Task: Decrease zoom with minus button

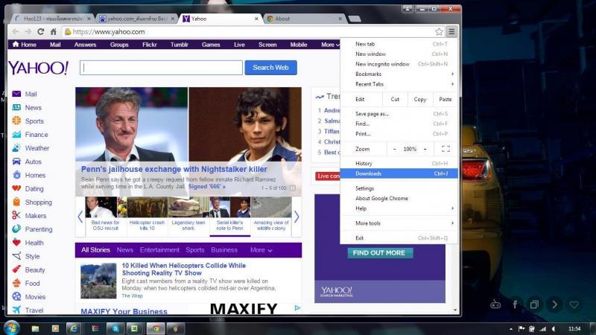Action: tap(395, 149)
